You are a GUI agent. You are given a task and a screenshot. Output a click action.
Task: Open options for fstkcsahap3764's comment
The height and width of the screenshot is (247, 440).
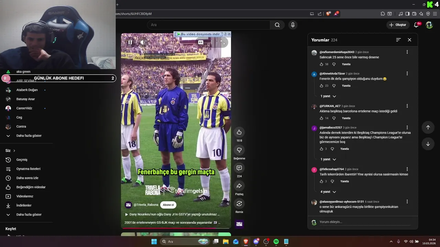407,169
